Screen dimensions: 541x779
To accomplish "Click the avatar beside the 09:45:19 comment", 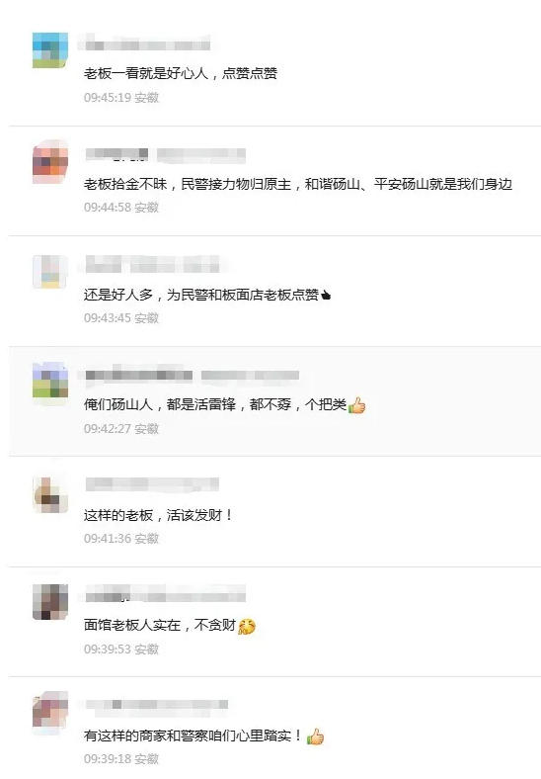I will tap(50, 50).
